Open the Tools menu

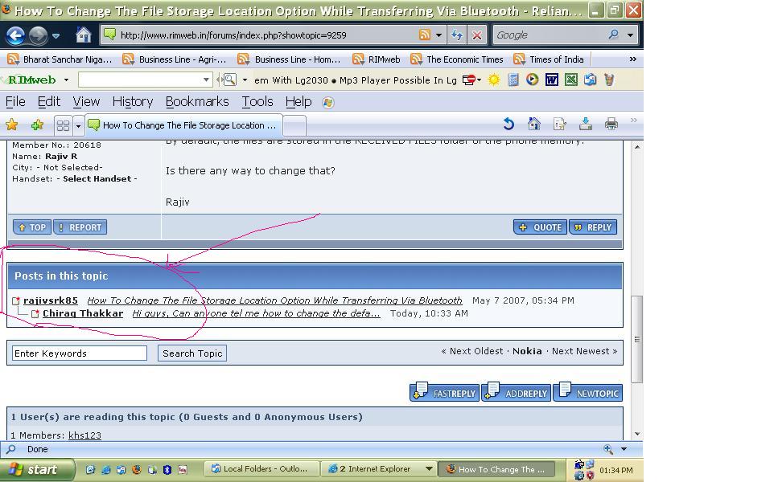coord(257,101)
